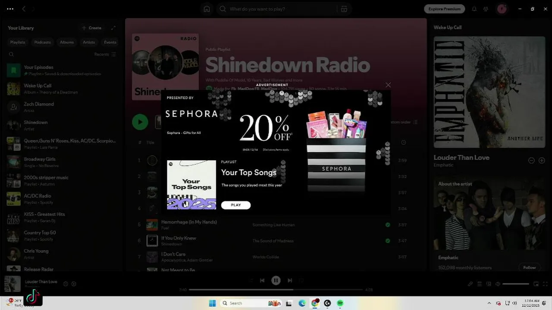Screen dimensions: 552x310
Task: Click Create in Your Library
Action: [91, 28]
